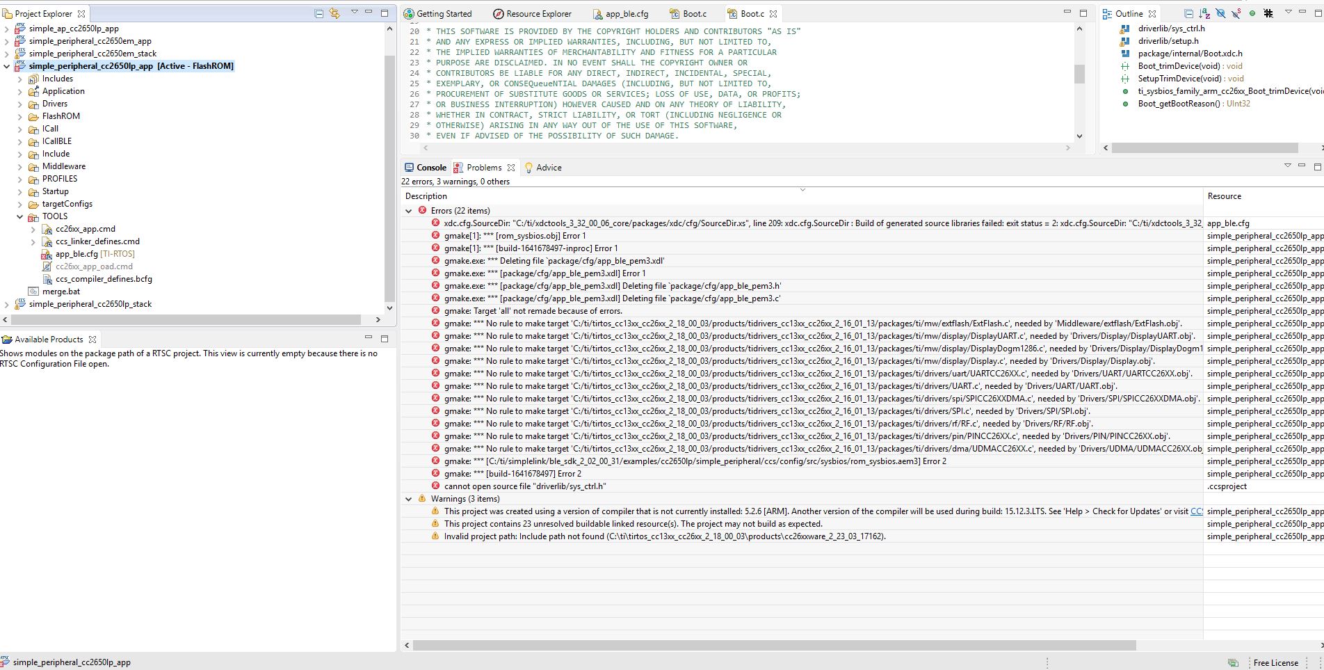Expand the Drivers folder
The width and height of the screenshot is (1324, 670).
click(20, 104)
